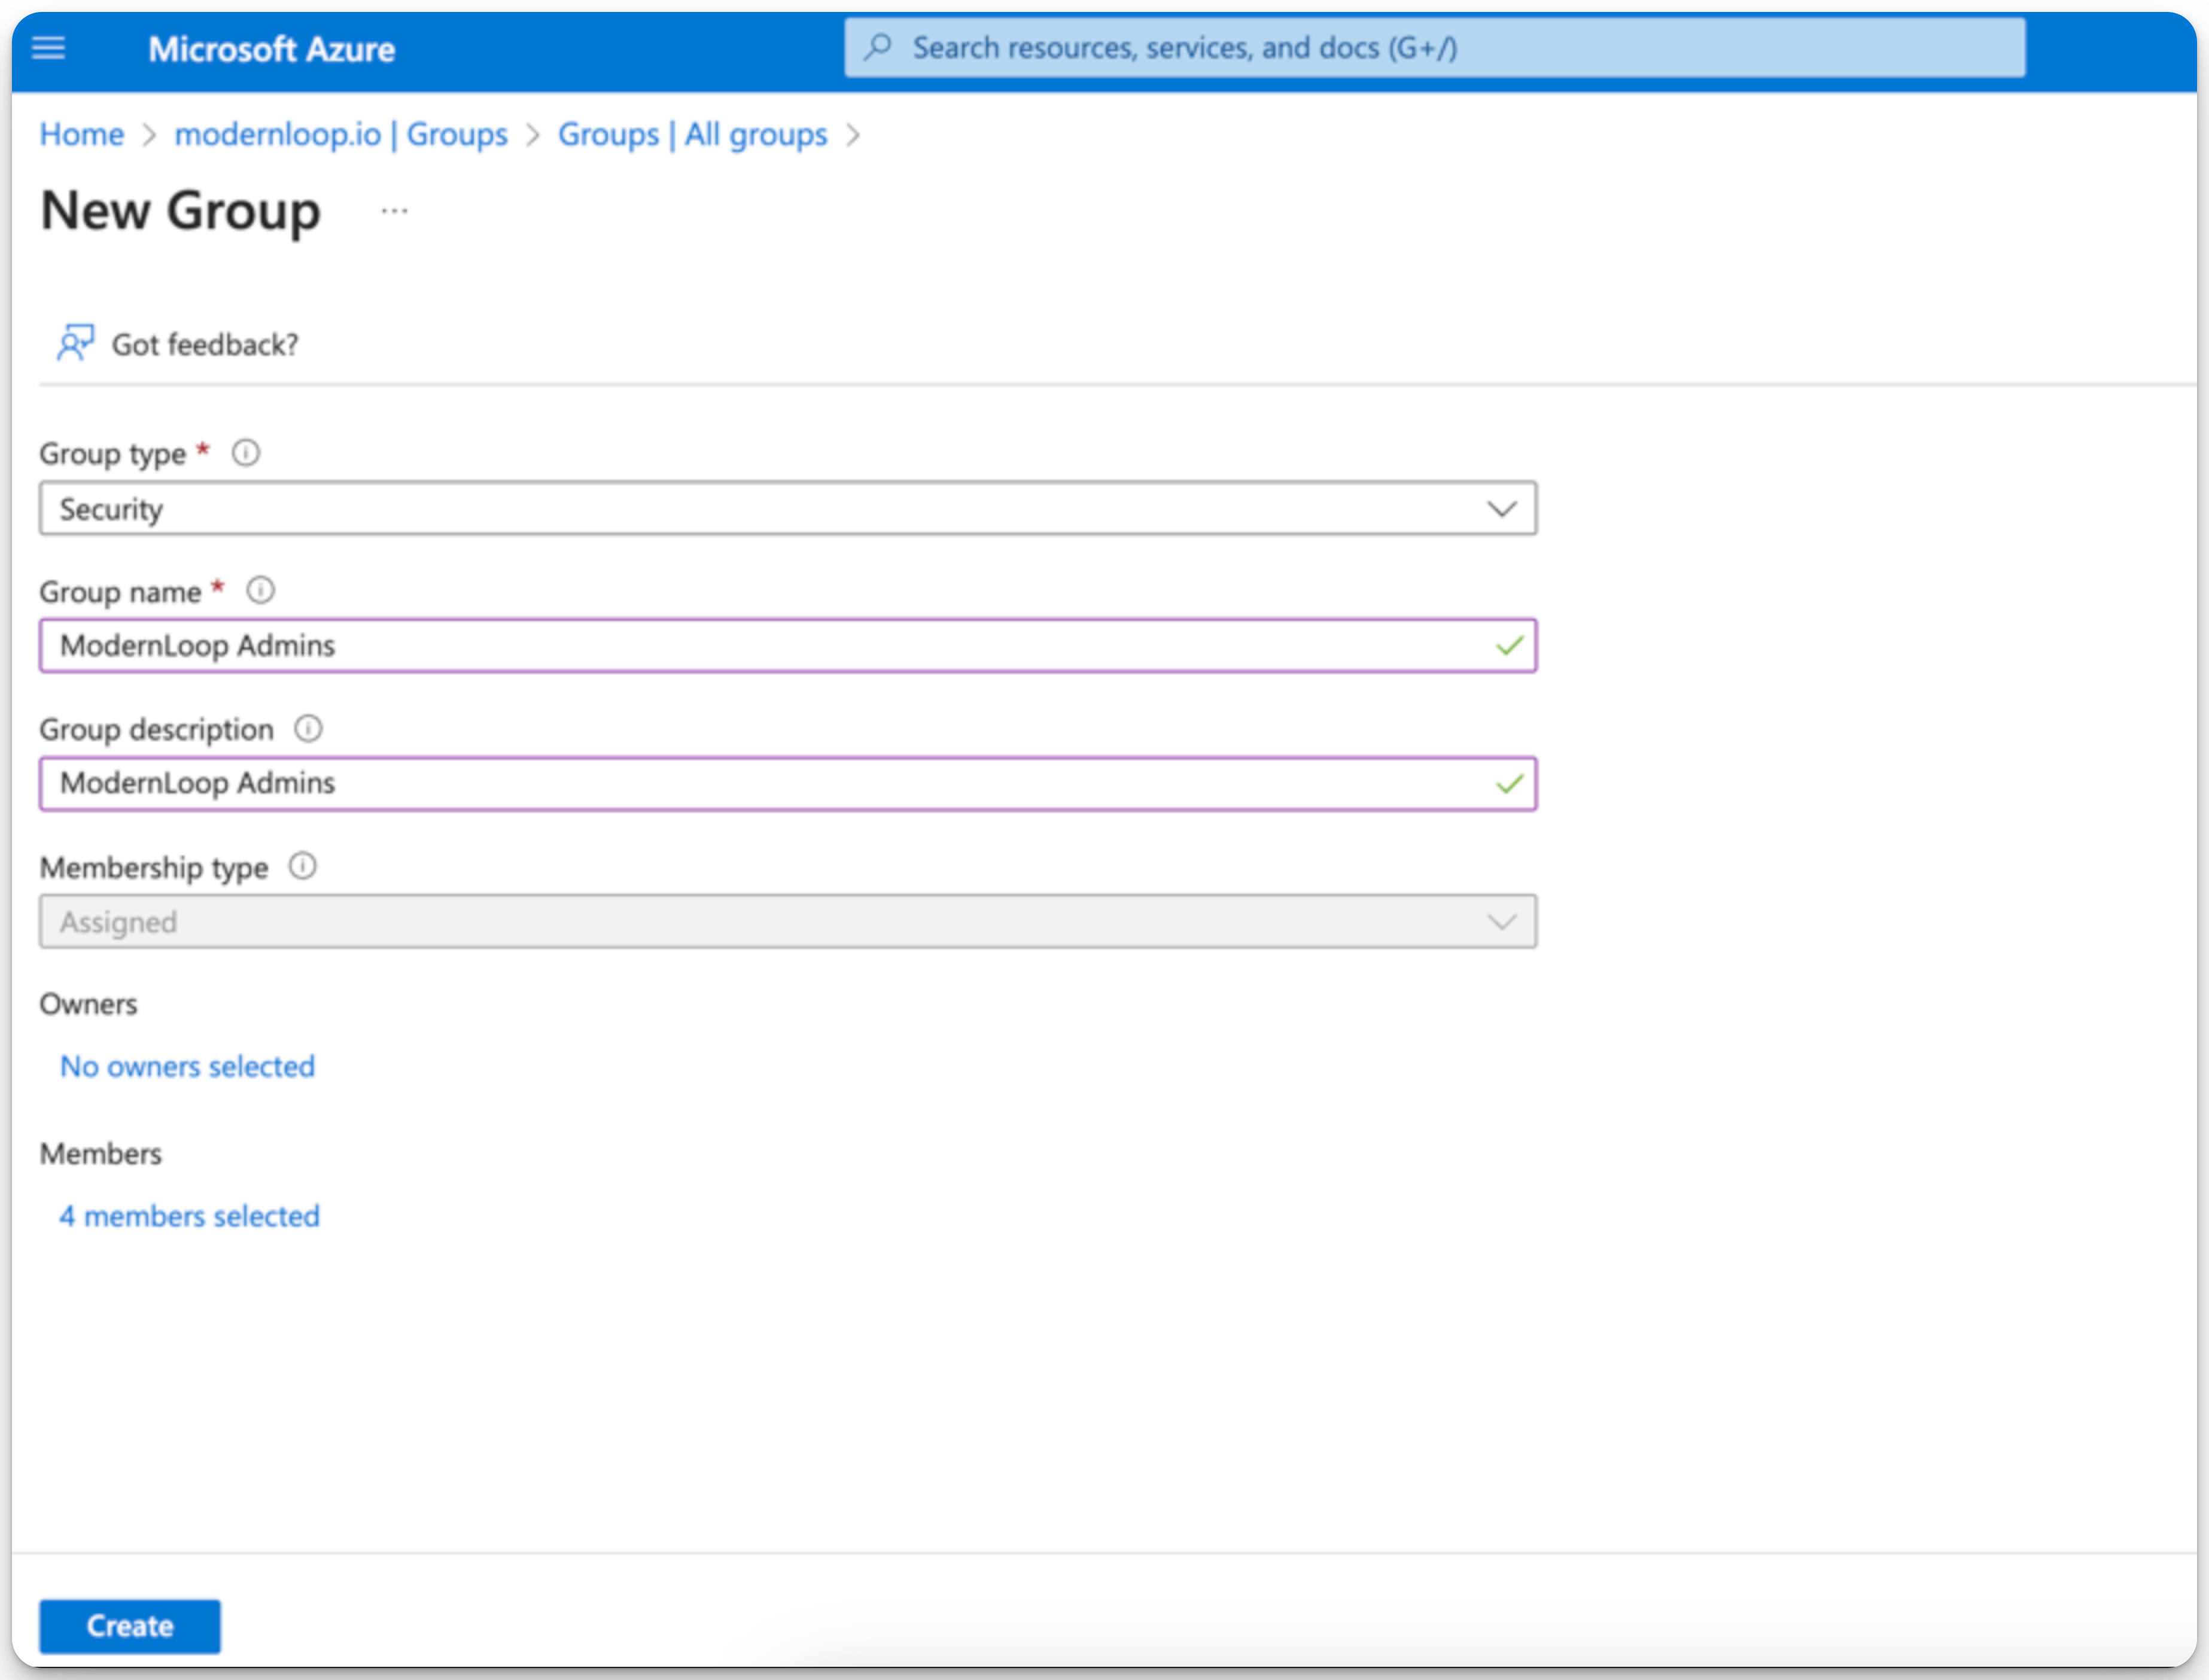This screenshot has width=2209, height=1680.
Task: Click the Group description validation checkmark
Action: pos(1510,784)
